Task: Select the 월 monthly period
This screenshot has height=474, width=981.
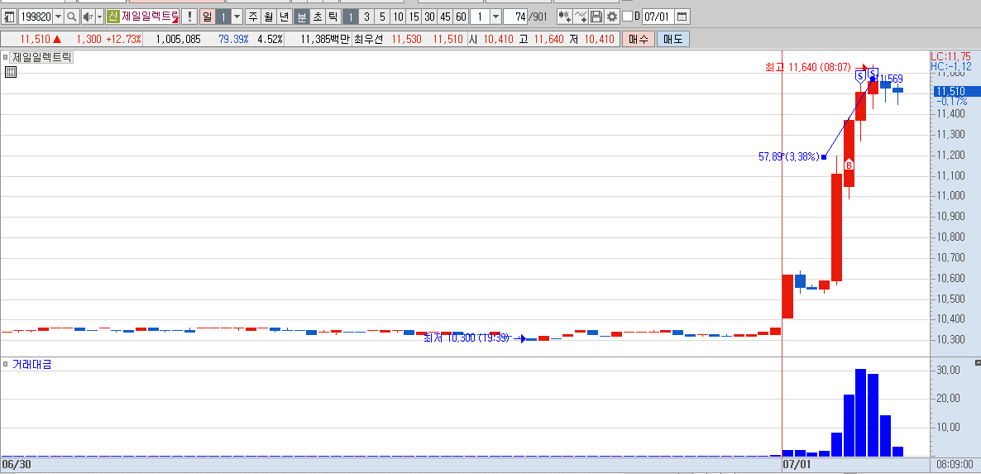Action: tap(268, 17)
